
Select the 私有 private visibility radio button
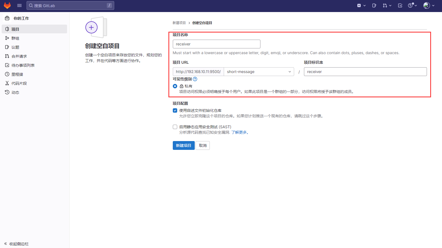click(175, 86)
